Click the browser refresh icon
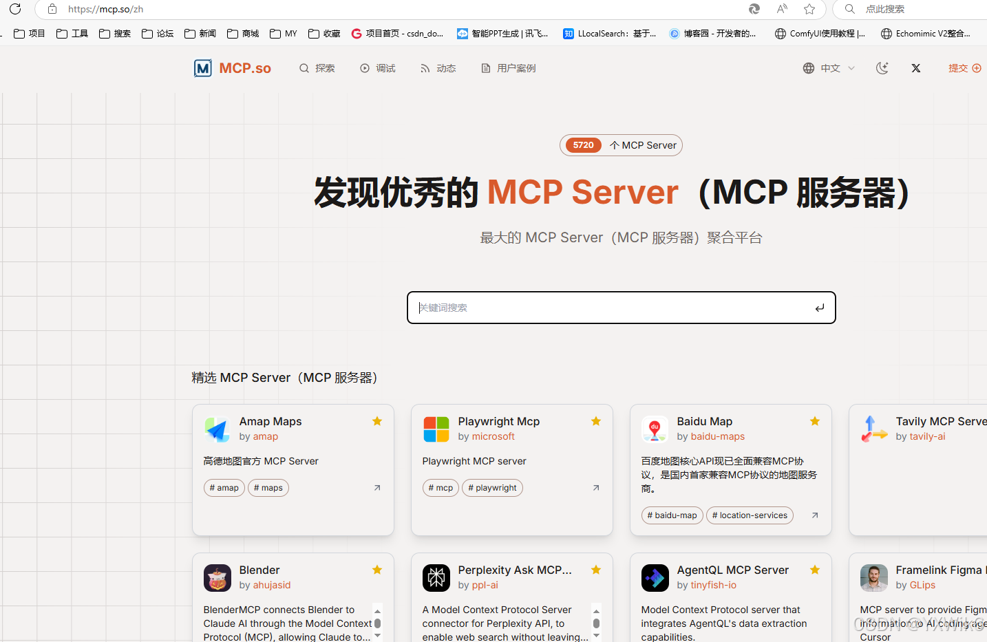The image size is (987, 642). 15,9
